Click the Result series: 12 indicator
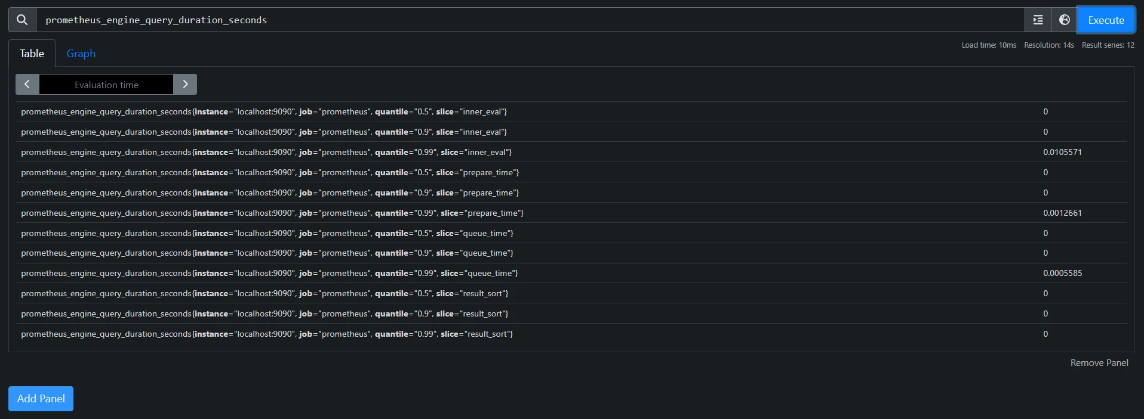This screenshot has height=419, width=1144. pyautogui.click(x=1108, y=45)
